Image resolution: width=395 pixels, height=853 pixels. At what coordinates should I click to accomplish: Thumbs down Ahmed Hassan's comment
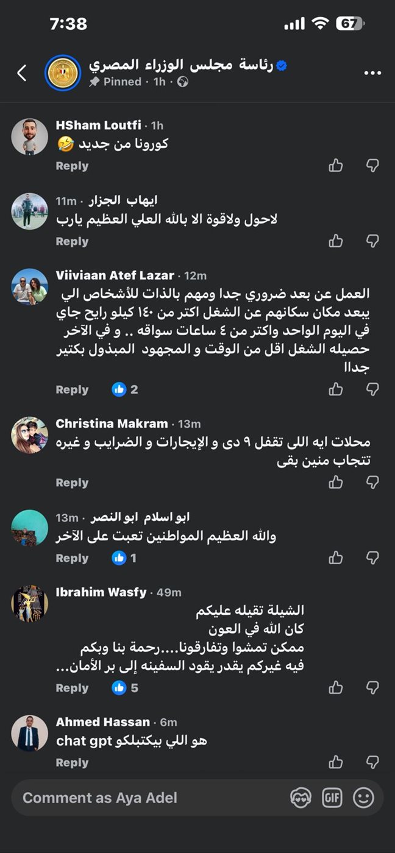coord(372,762)
